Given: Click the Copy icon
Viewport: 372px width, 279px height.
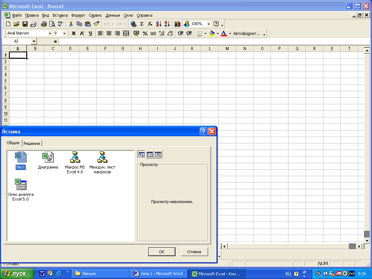Looking at the screenshot, I should click(79, 24).
